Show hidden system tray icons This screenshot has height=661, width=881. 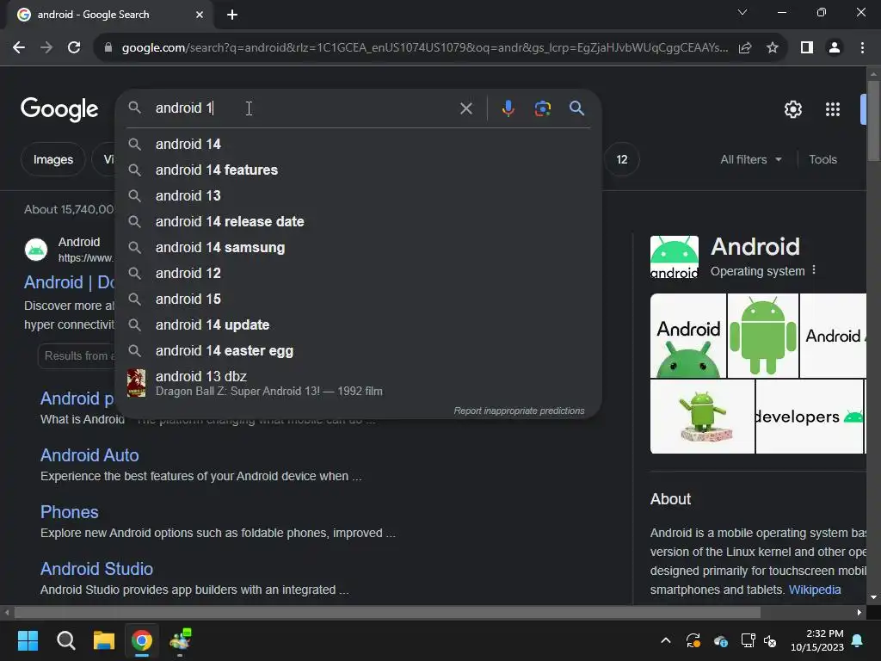tap(666, 640)
